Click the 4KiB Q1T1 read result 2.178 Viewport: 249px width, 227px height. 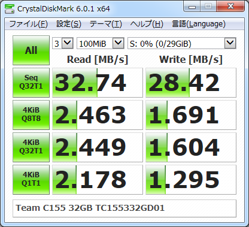(98, 180)
